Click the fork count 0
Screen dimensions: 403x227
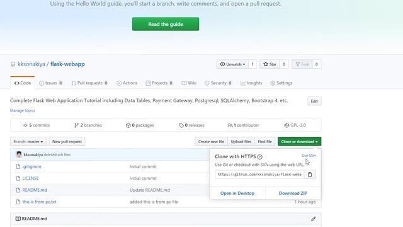click(316, 64)
